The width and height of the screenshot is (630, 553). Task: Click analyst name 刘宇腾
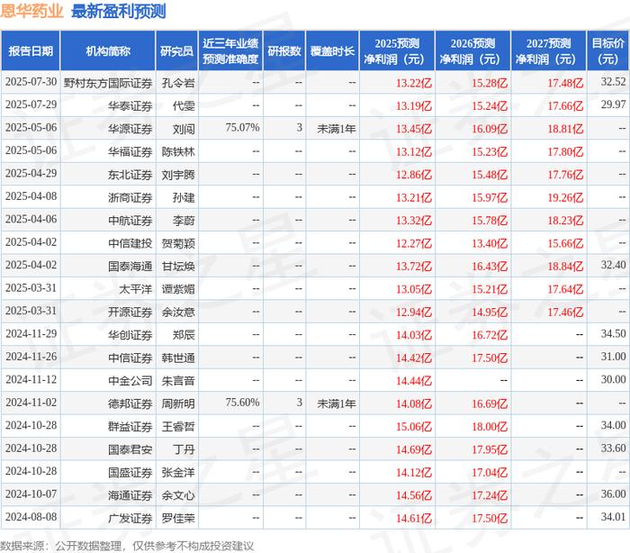tap(178, 175)
